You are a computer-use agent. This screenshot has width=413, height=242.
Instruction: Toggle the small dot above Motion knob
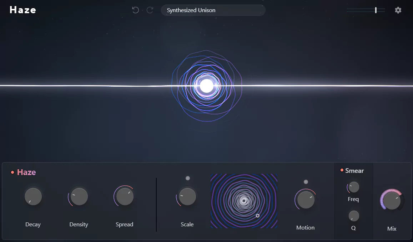coord(306,182)
